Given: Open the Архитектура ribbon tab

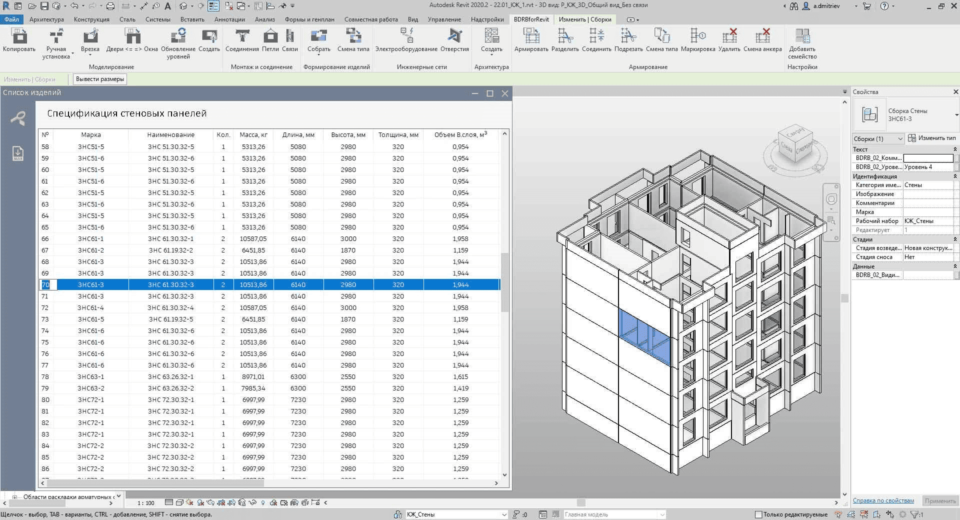Looking at the screenshot, I should 46,19.
